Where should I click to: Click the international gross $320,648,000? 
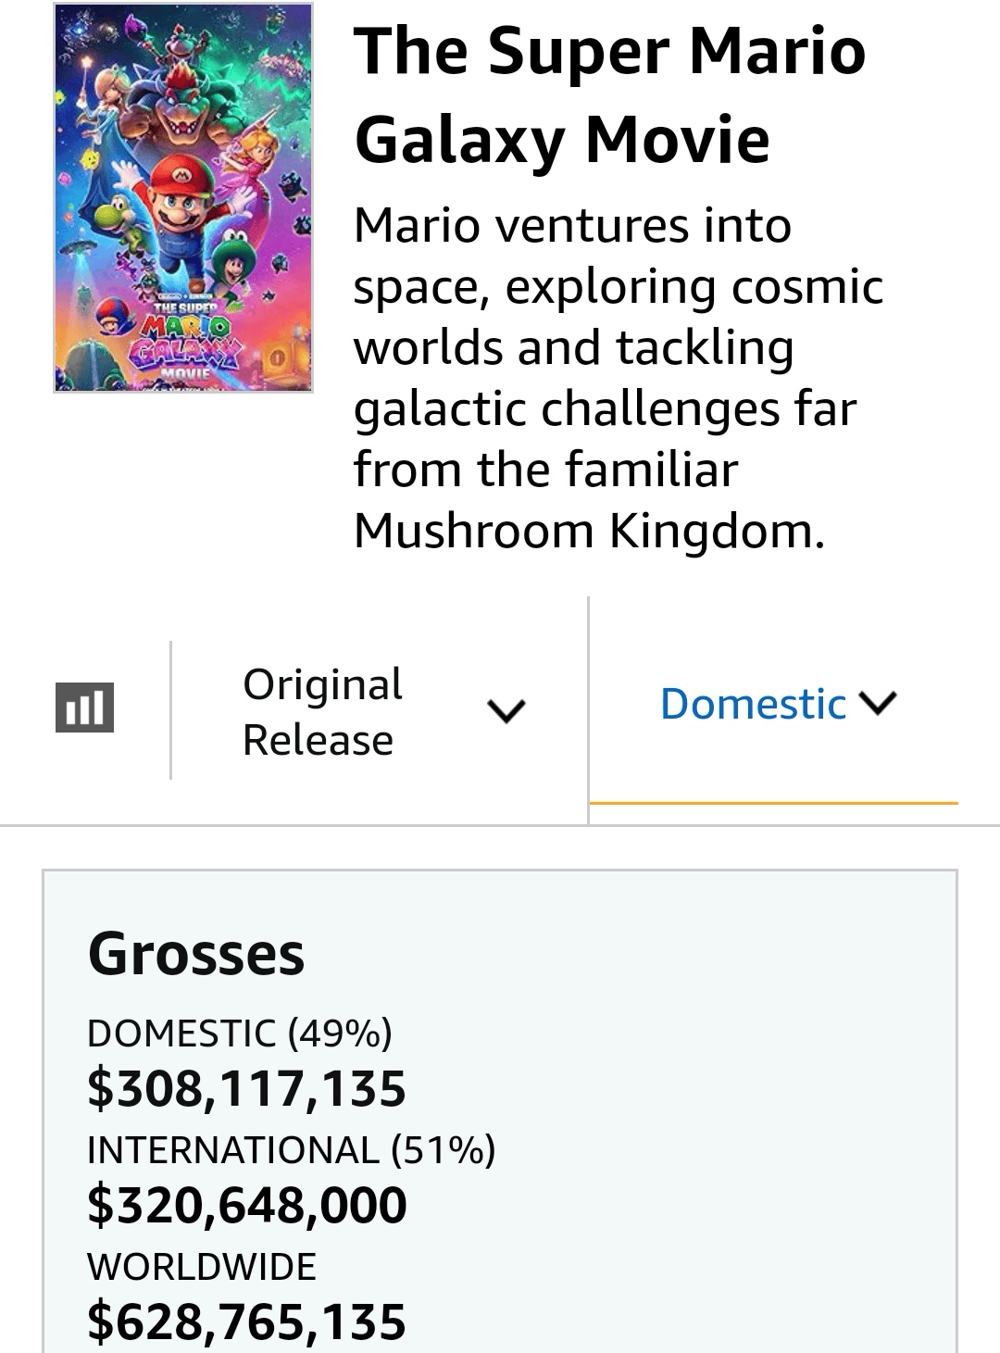click(x=246, y=1205)
